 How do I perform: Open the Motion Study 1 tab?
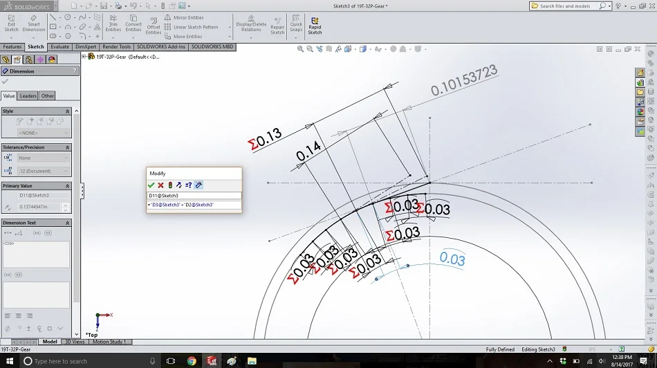pos(109,342)
